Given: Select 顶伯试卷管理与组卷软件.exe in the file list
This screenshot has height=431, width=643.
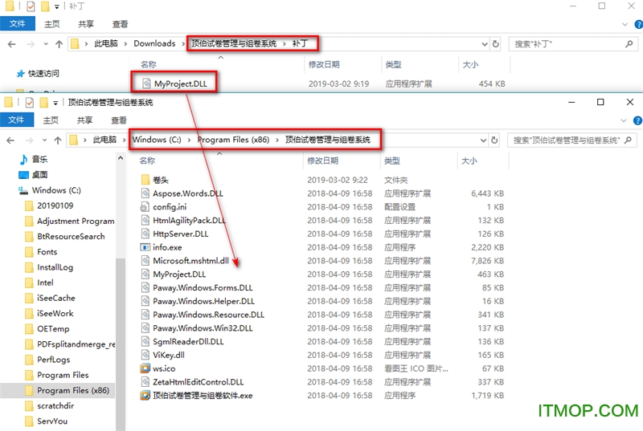Looking at the screenshot, I should tap(203, 396).
